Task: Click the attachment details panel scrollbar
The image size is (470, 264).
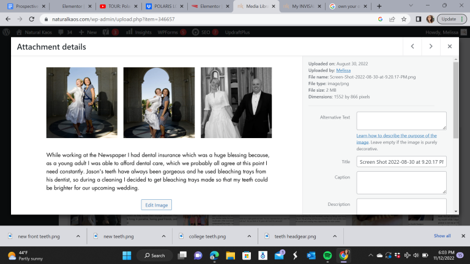Action: [455, 100]
